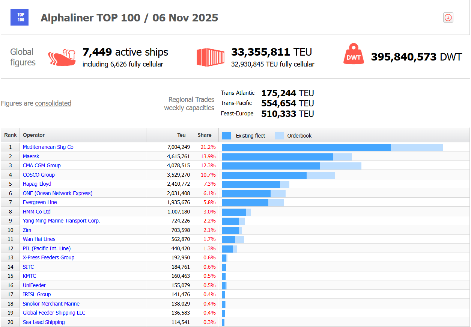Open Mediterranean Shg Co operator page
Viewport: 471px width, 327px height.
point(48,147)
